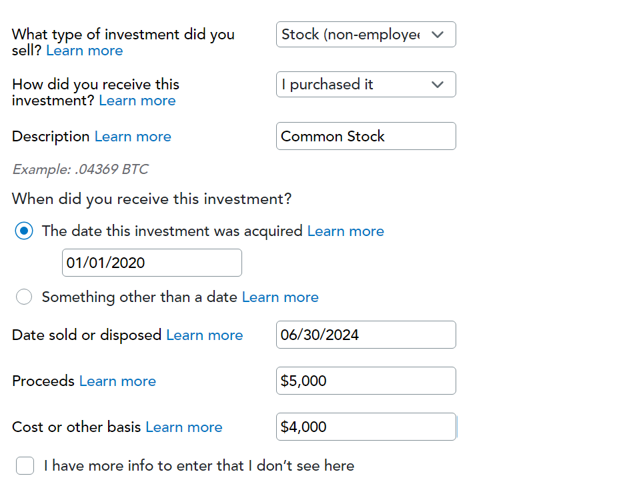Click the Proceeds field showing $5,000
The height and width of the screenshot is (482, 619).
click(366, 381)
